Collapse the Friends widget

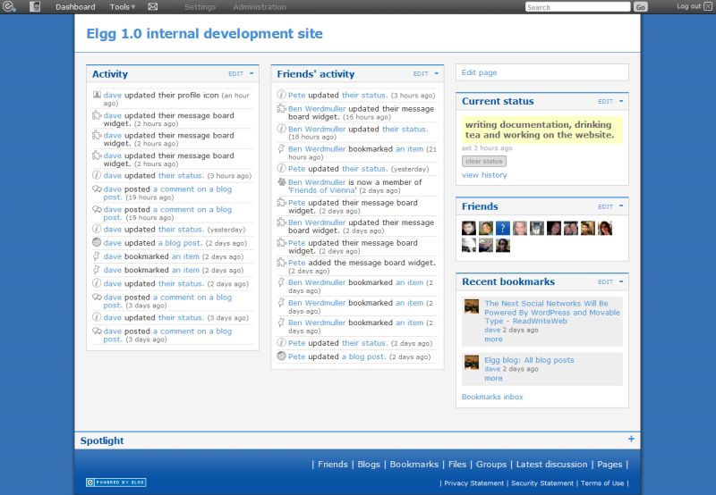[x=621, y=206]
